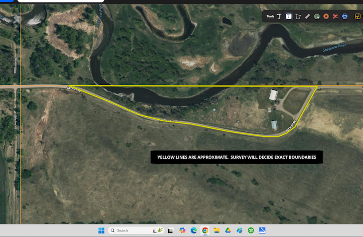Open the yellow map layout icon
363x237 pixels.
[357, 17]
